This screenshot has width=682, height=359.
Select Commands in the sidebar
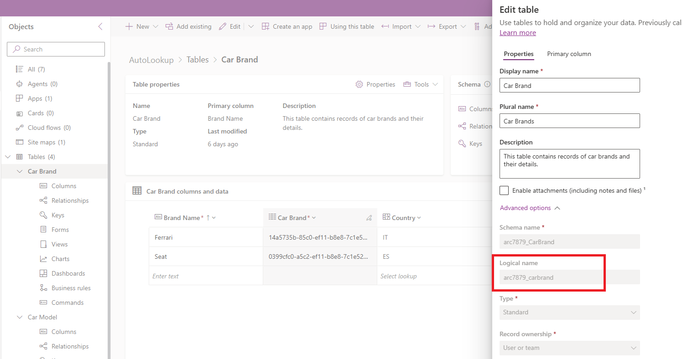(x=67, y=302)
